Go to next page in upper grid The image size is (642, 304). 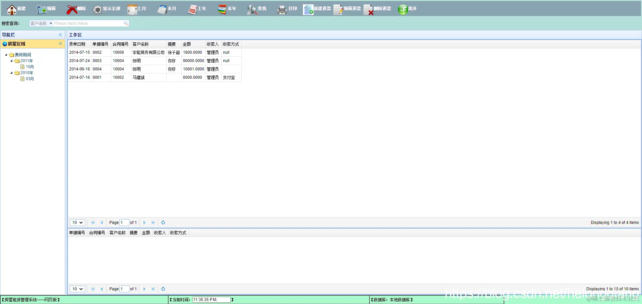144,223
